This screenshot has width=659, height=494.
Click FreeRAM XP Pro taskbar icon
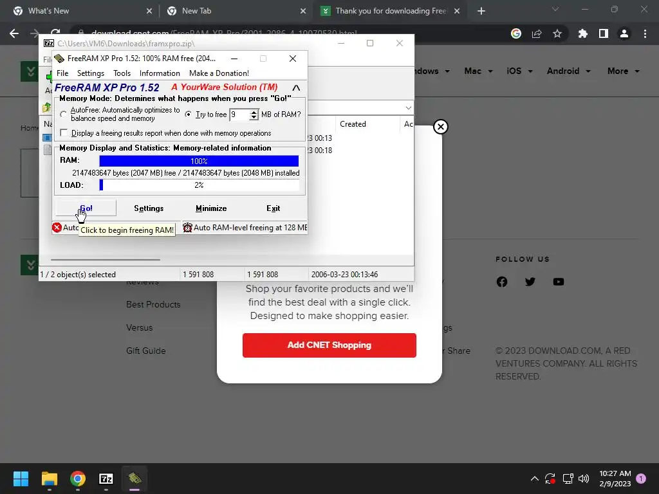135,479
